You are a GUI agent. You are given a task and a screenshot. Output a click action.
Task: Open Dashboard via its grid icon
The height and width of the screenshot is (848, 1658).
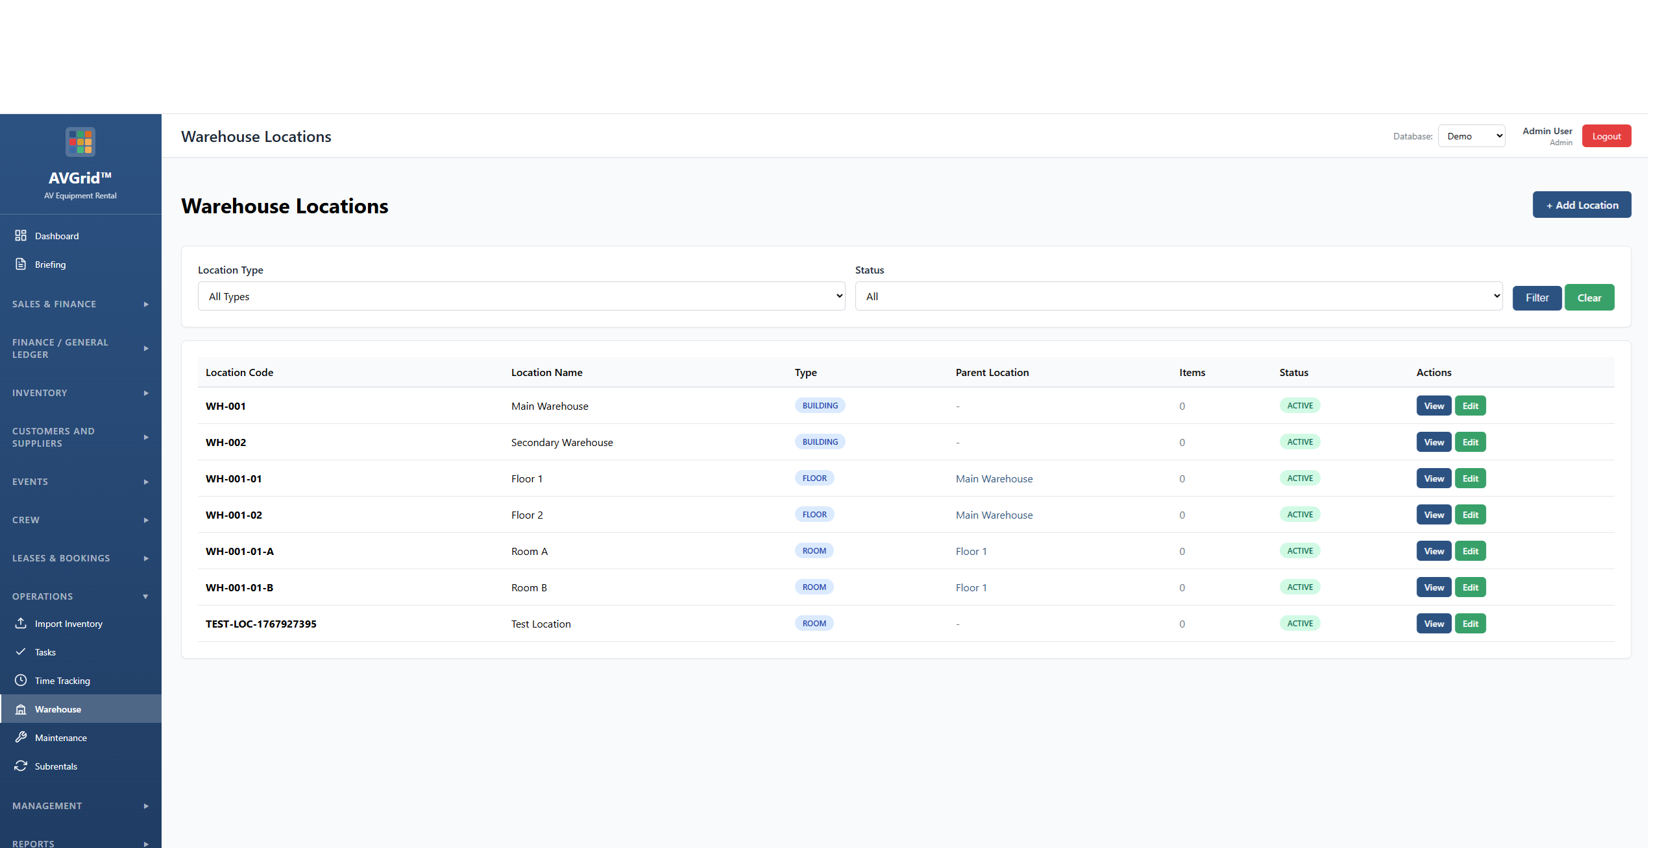[21, 235]
